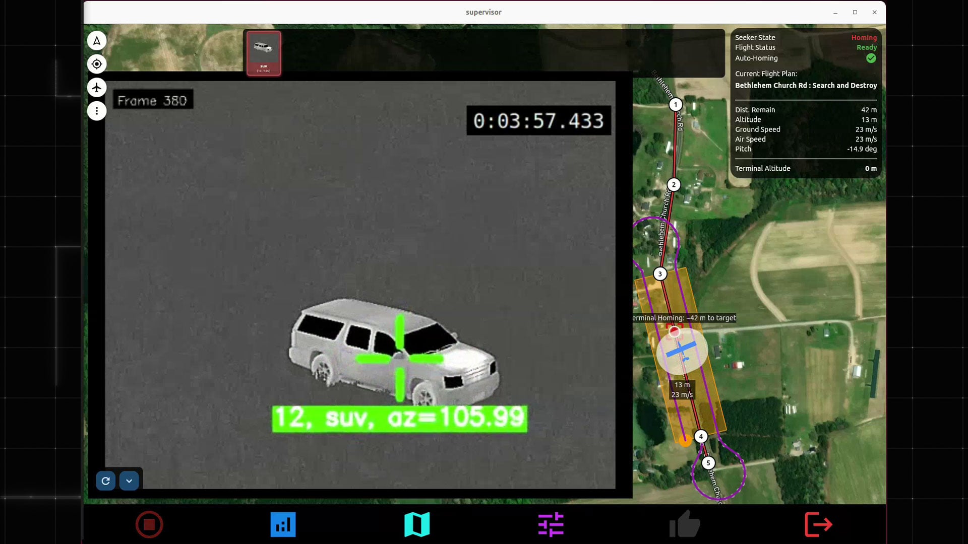Viewport: 968px width, 544px height.
Task: Click the video refresh button
Action: point(106,481)
